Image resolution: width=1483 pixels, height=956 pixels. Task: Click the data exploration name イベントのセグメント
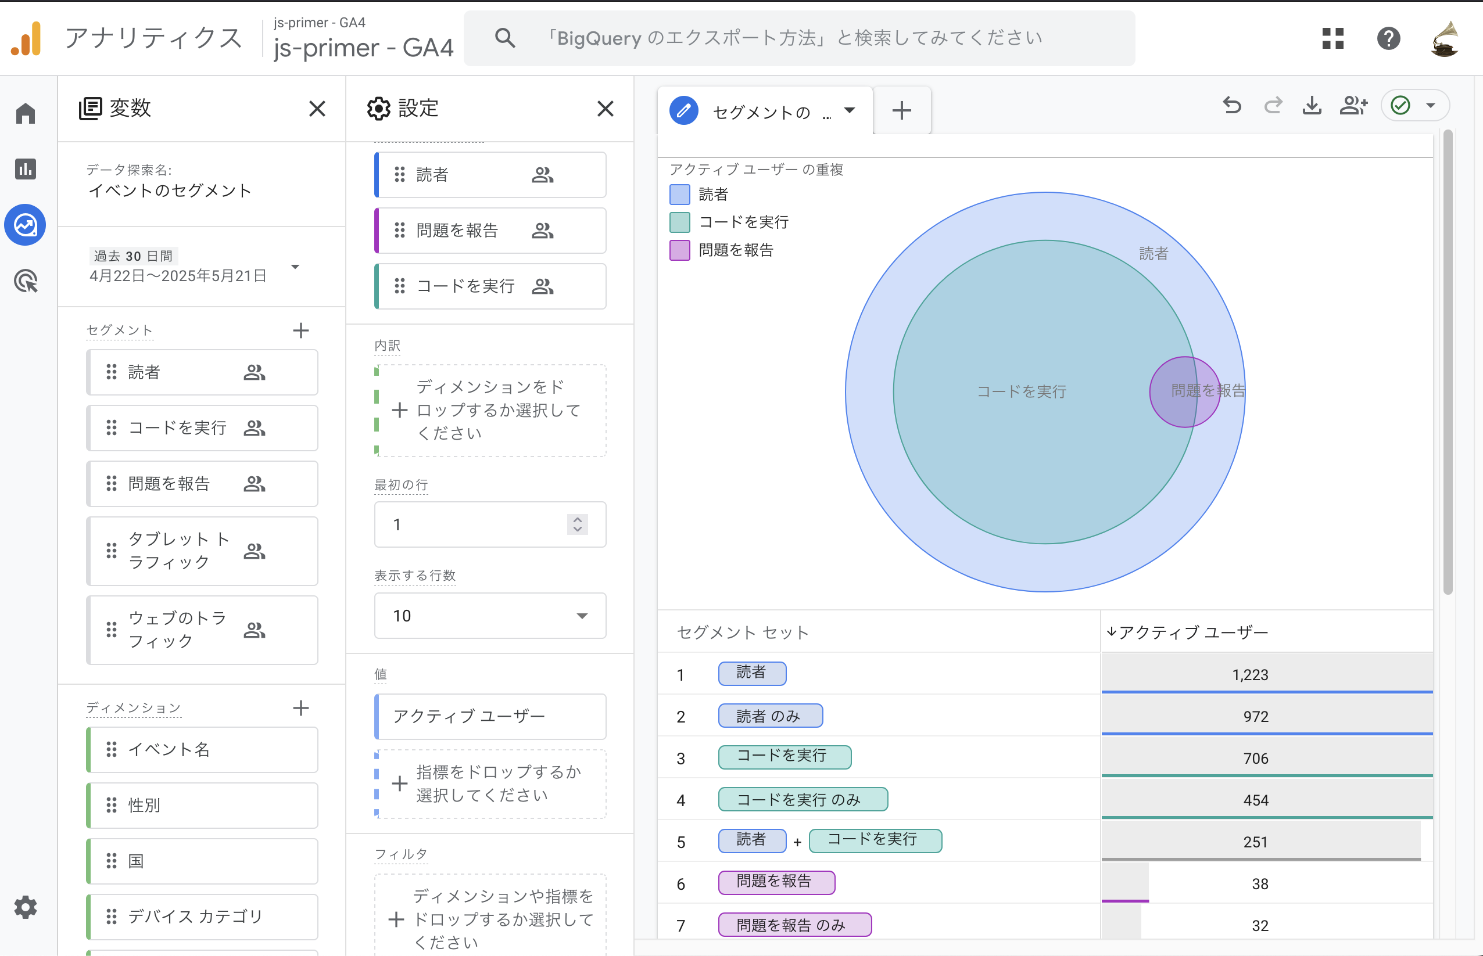point(170,191)
